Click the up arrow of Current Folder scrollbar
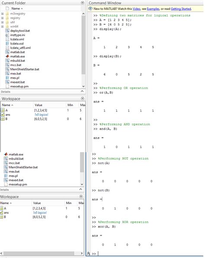 [83, 14]
